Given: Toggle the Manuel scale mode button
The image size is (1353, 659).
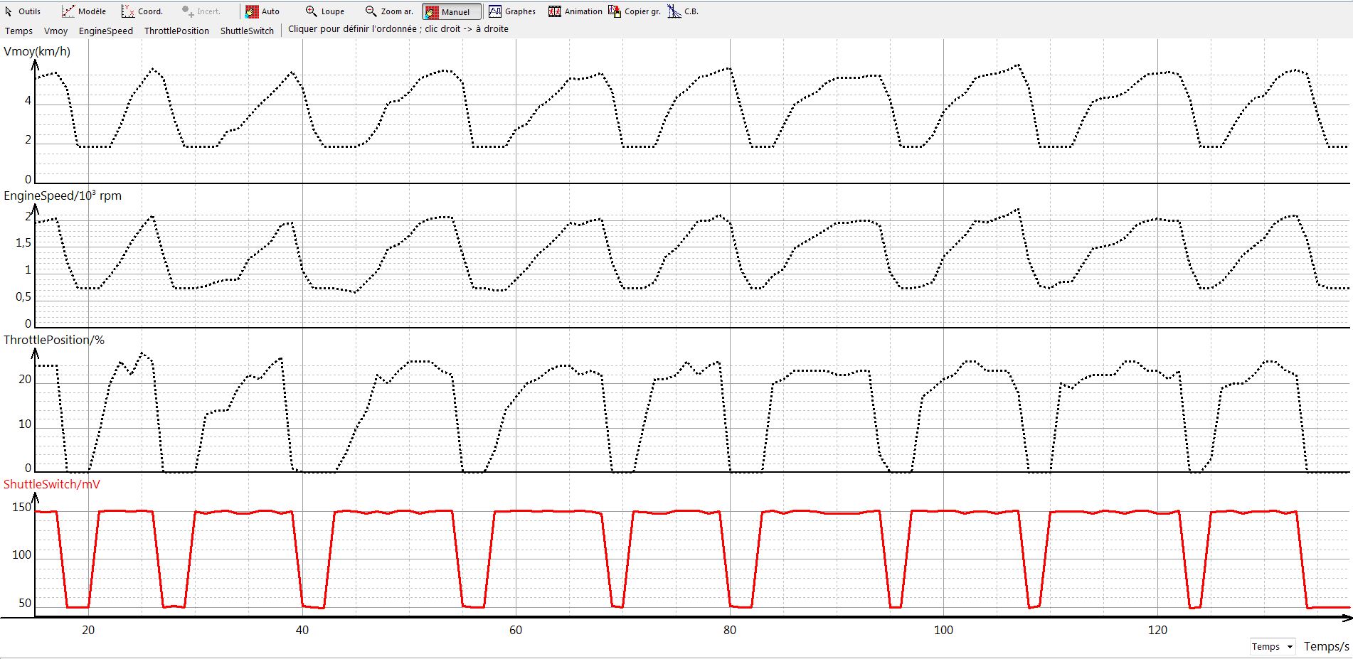Looking at the screenshot, I should point(452,11).
